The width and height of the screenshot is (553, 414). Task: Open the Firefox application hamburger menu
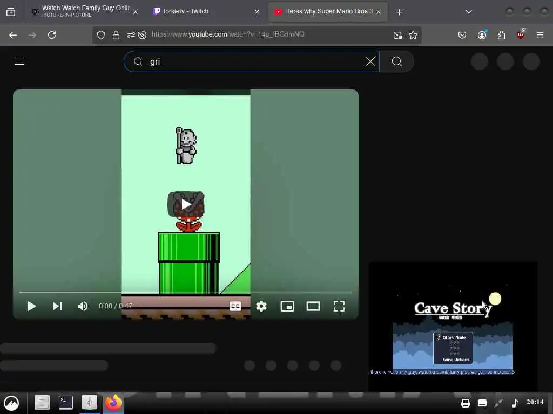pyautogui.click(x=540, y=35)
